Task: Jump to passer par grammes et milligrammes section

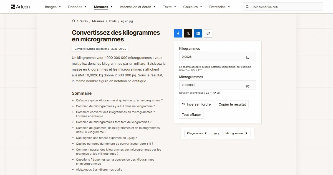Action: tap(118, 152)
